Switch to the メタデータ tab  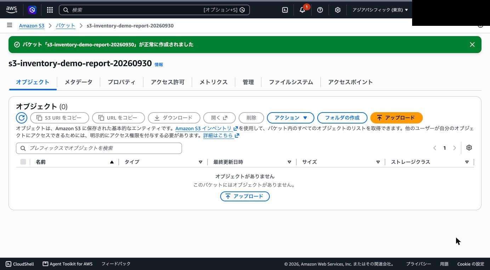[x=79, y=82]
